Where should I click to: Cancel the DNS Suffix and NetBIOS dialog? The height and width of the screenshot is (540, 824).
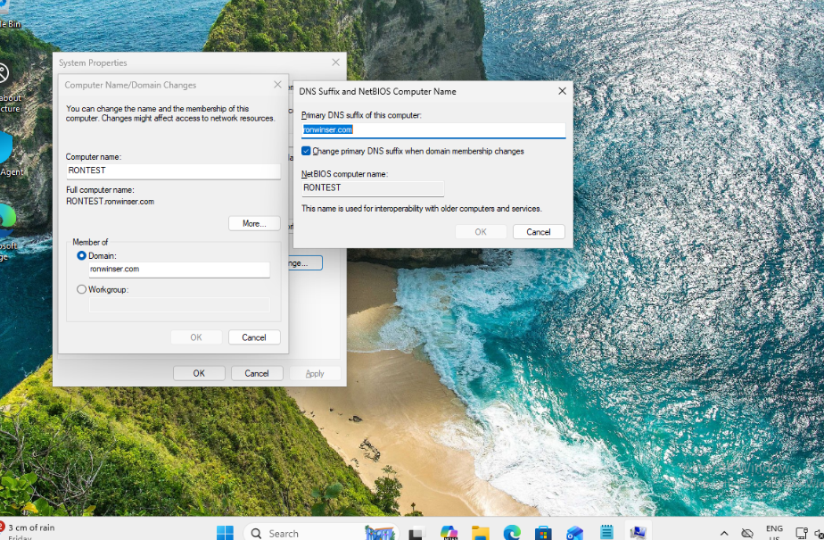click(x=539, y=232)
